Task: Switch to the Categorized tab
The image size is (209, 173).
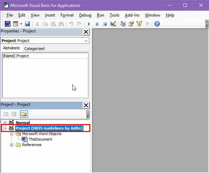Action: tap(34, 49)
